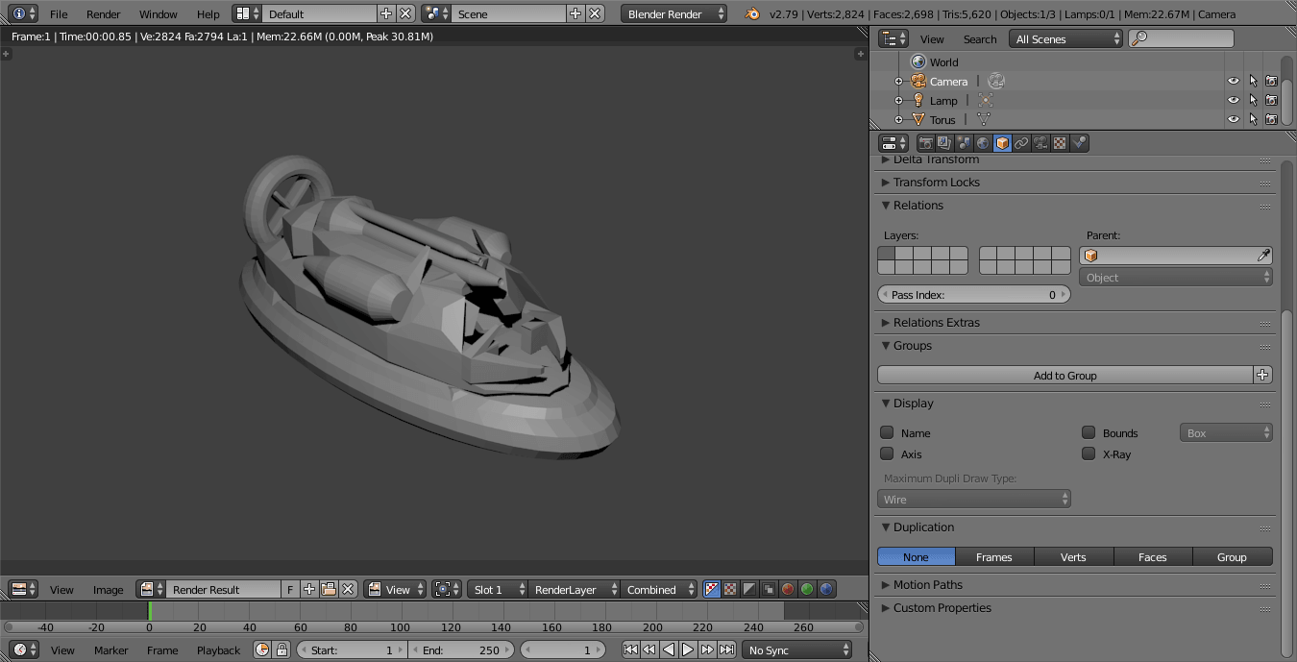Expand the Motion Paths panel
Screen dimensions: 1297x662
tap(927, 585)
